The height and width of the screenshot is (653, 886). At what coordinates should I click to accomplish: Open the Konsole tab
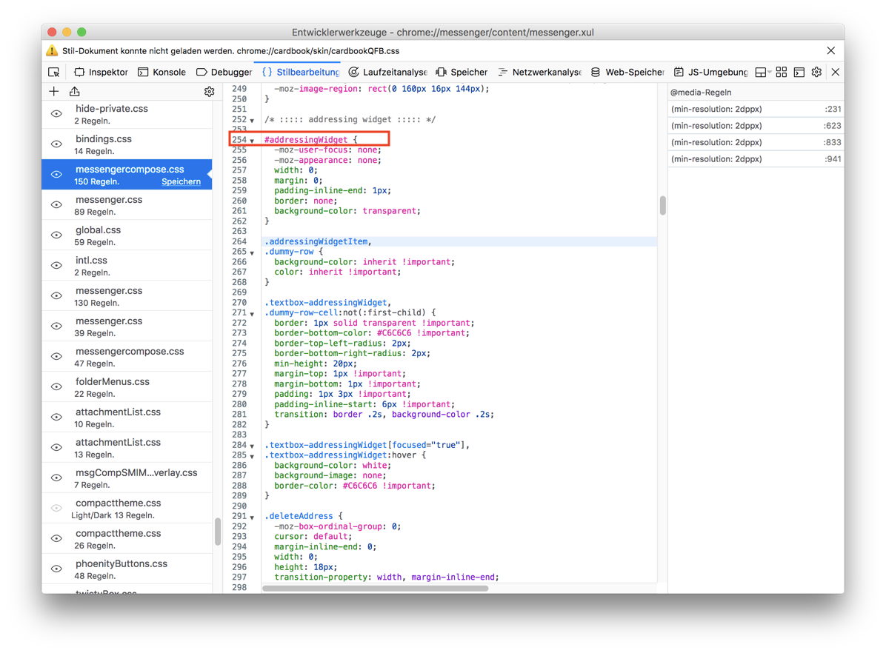coord(162,72)
